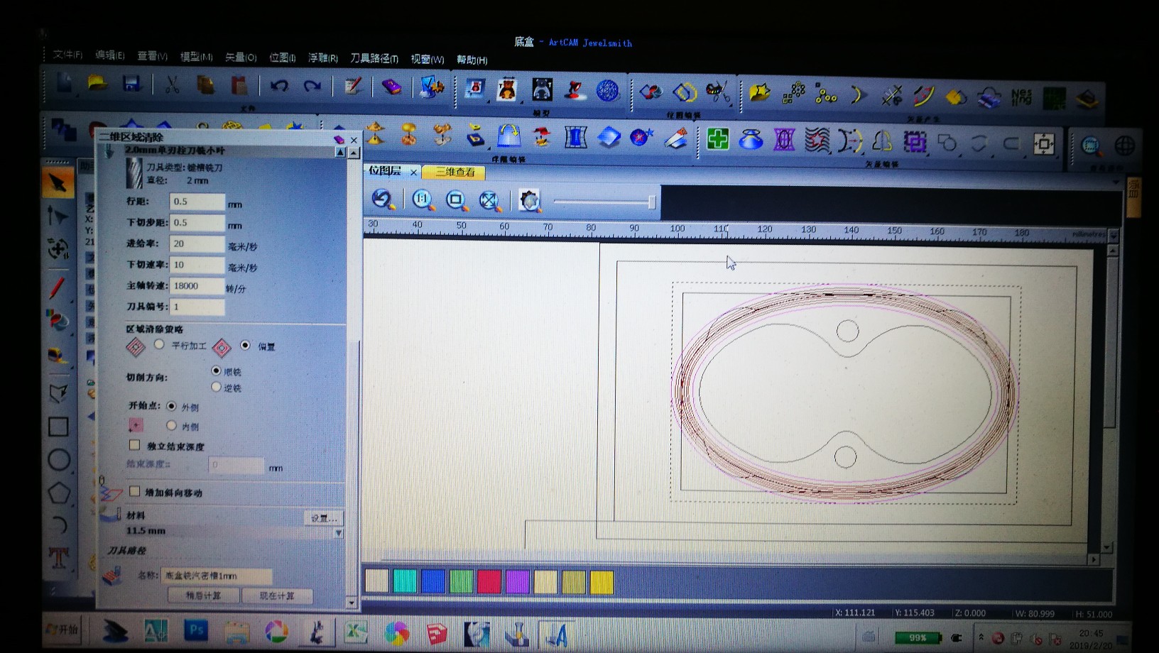Click the 主轴转速 18000 input field
The height and width of the screenshot is (653, 1159).
pos(197,286)
